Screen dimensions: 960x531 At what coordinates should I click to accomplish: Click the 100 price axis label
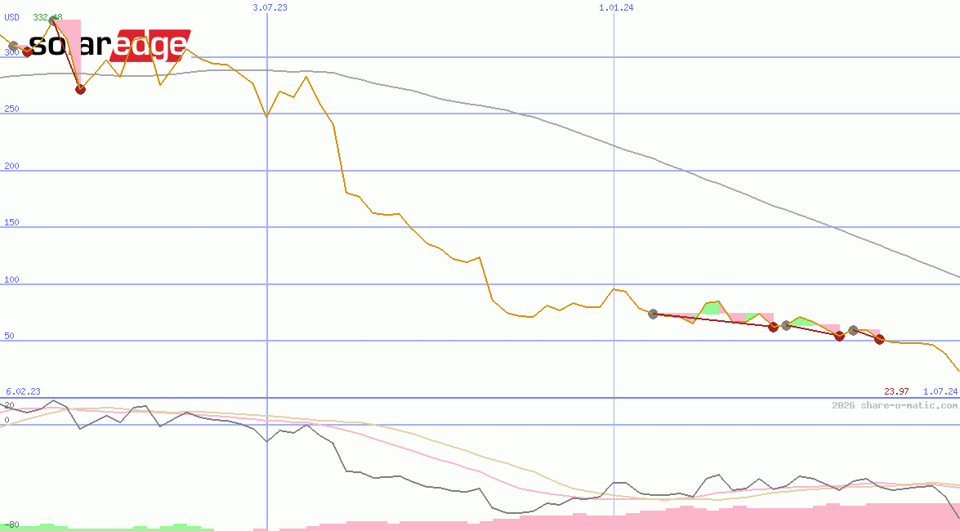[x=11, y=279]
